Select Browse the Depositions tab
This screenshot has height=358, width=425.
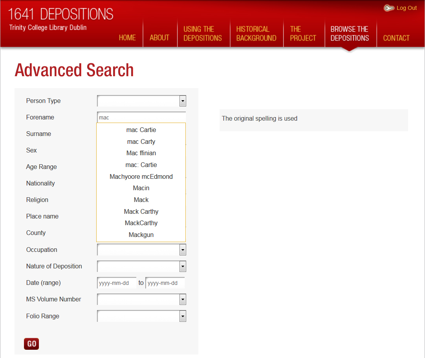pos(350,33)
